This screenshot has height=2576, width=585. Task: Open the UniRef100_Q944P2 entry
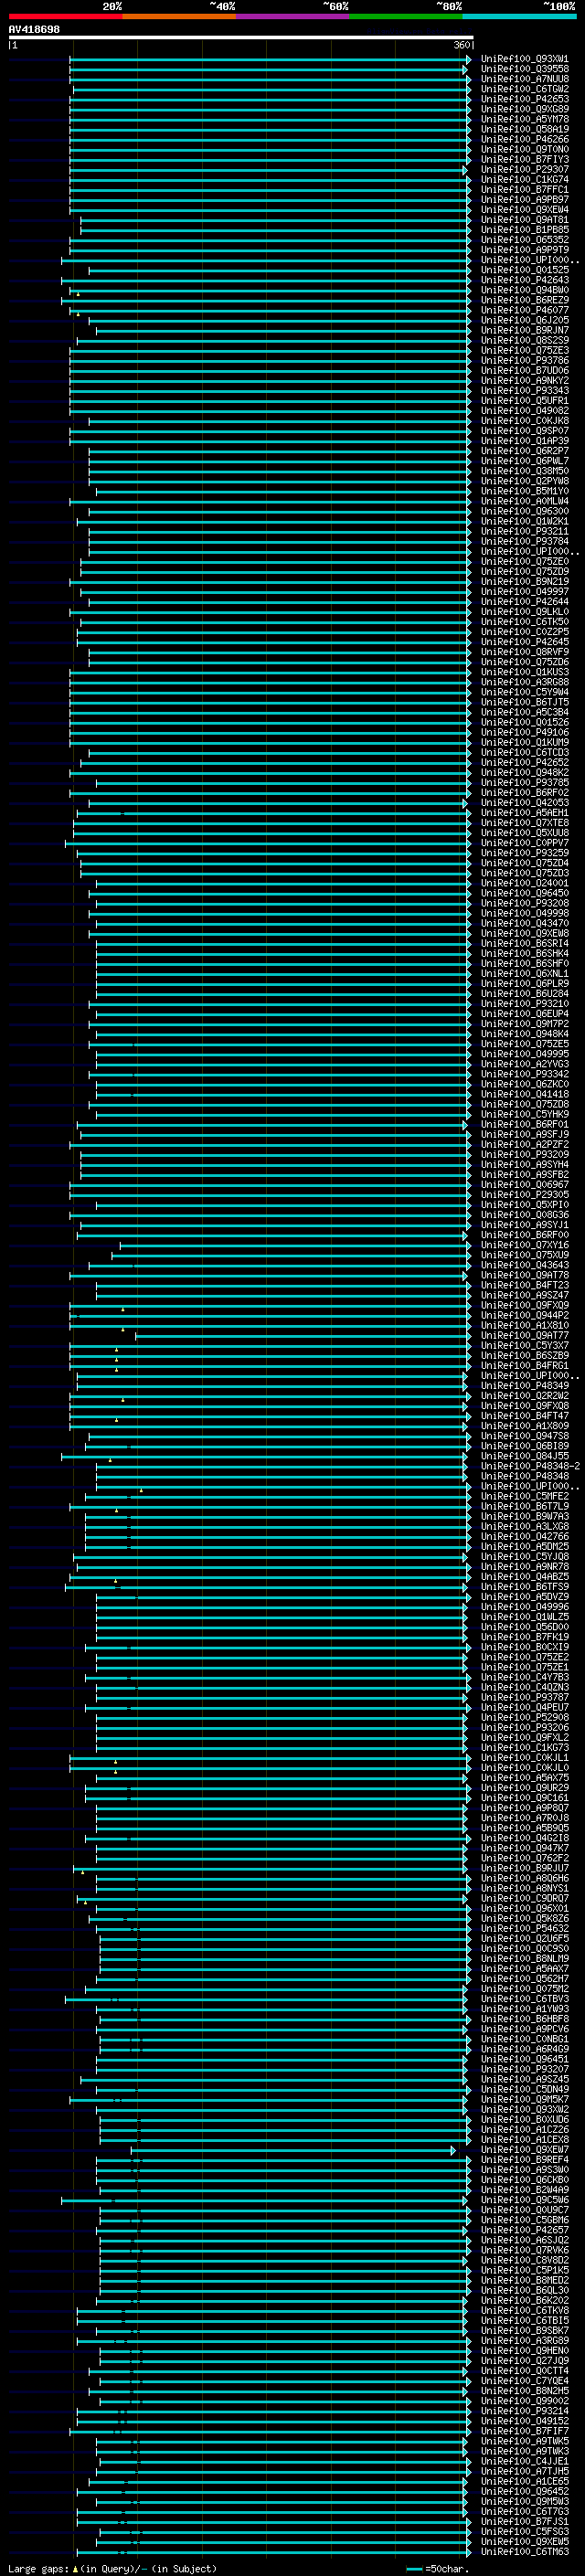click(525, 1316)
